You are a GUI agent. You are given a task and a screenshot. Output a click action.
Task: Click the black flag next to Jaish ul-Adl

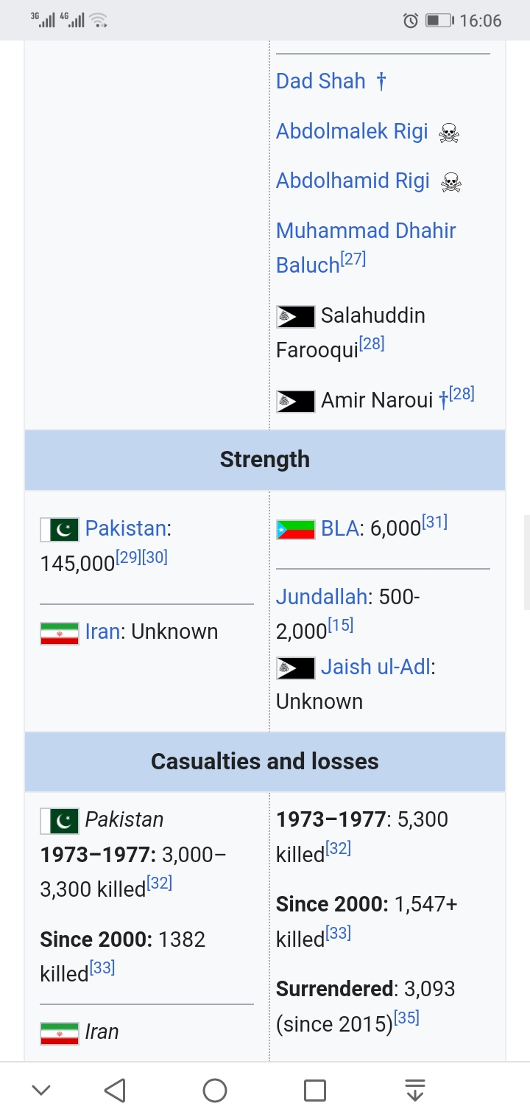[295, 668]
